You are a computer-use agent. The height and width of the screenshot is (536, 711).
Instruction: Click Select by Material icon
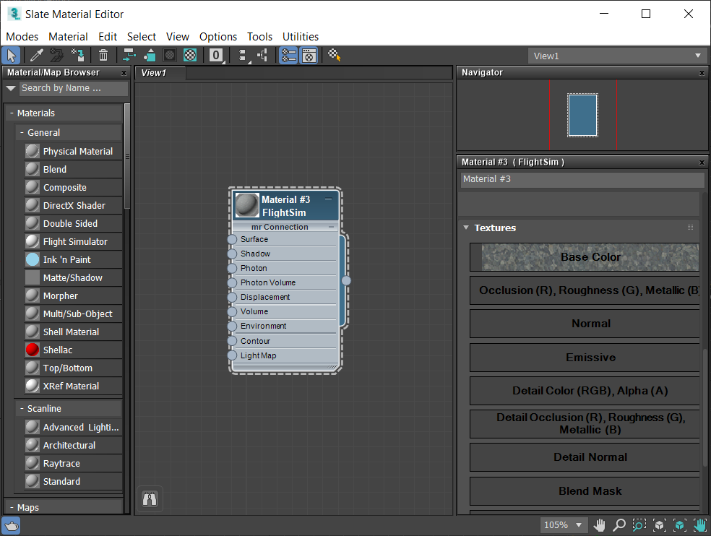coord(335,56)
